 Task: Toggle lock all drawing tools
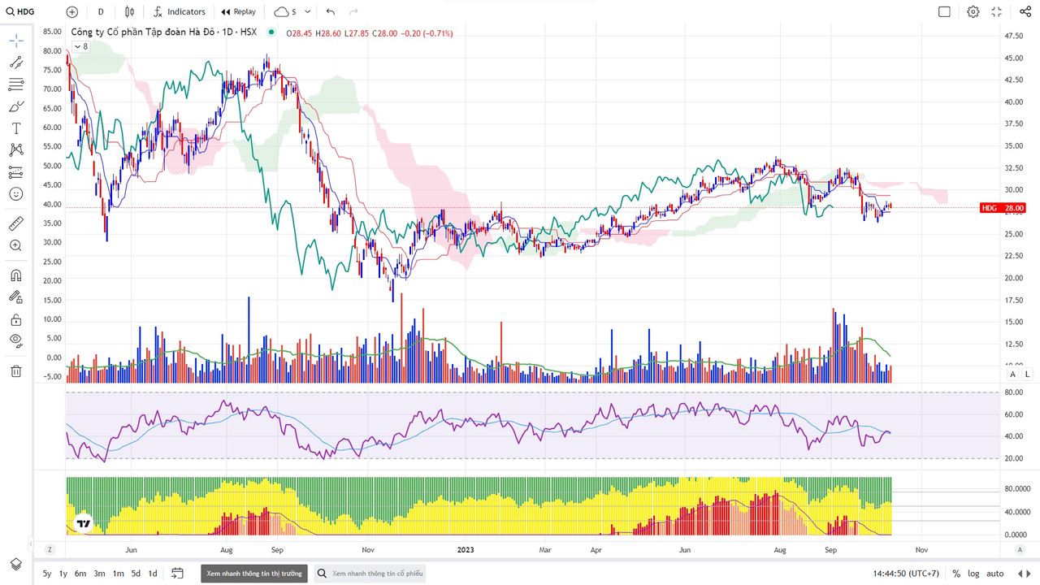click(16, 319)
